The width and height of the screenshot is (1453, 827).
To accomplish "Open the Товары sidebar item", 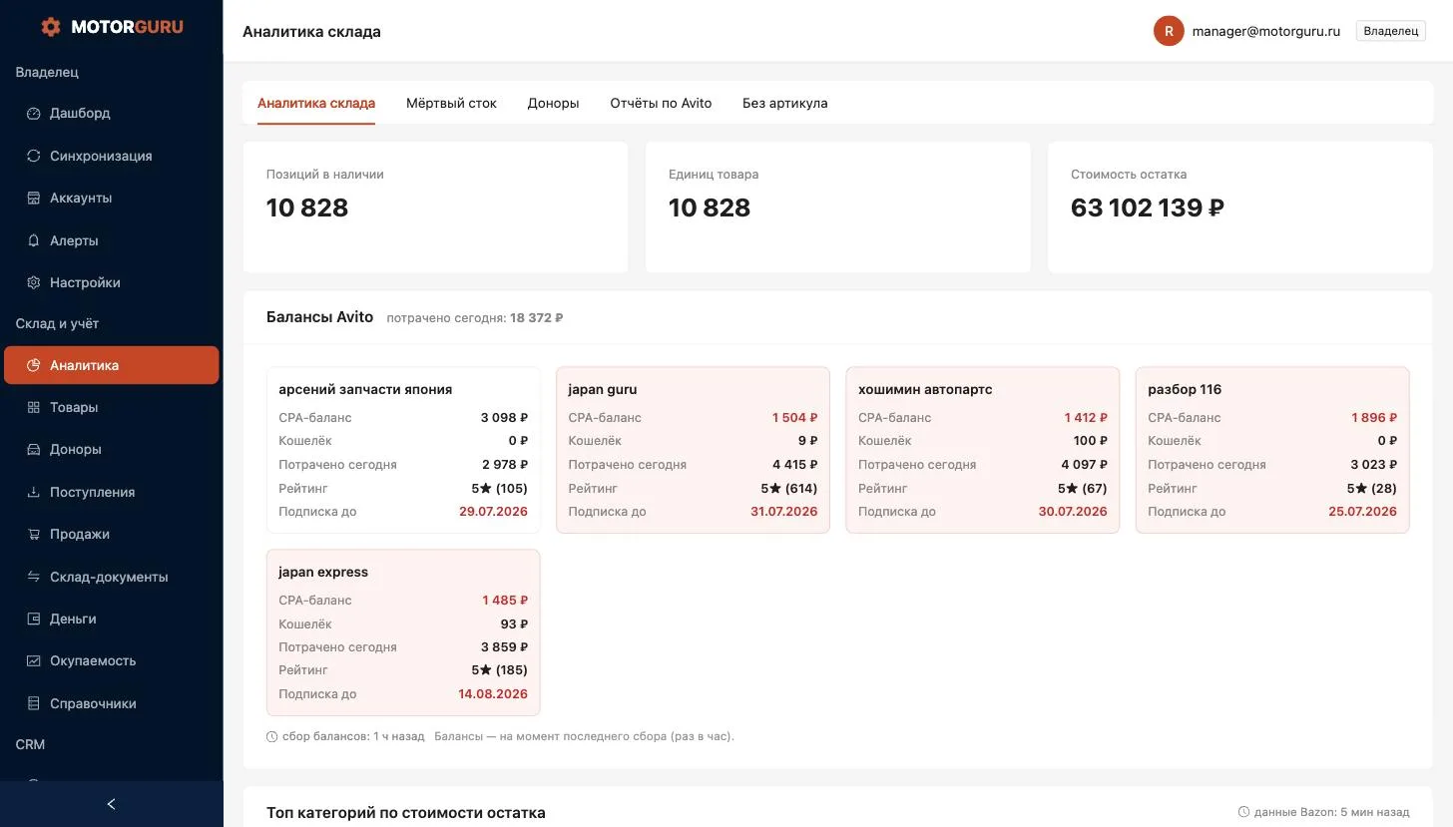I will pos(112,407).
